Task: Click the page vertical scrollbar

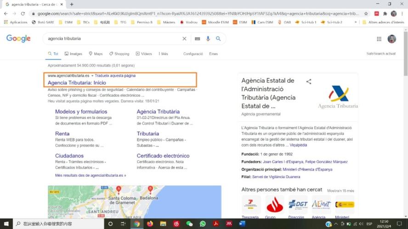Action: [406, 54]
